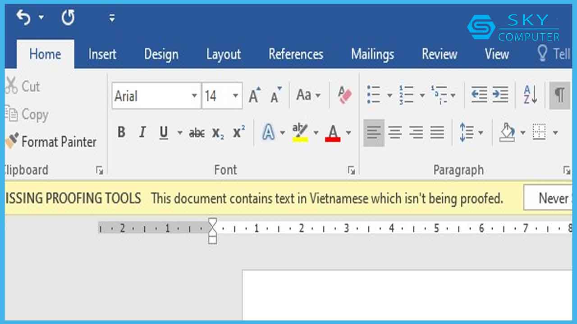Apply Borders icon
Screen dimensions: 577x324
pyautogui.click(x=539, y=132)
